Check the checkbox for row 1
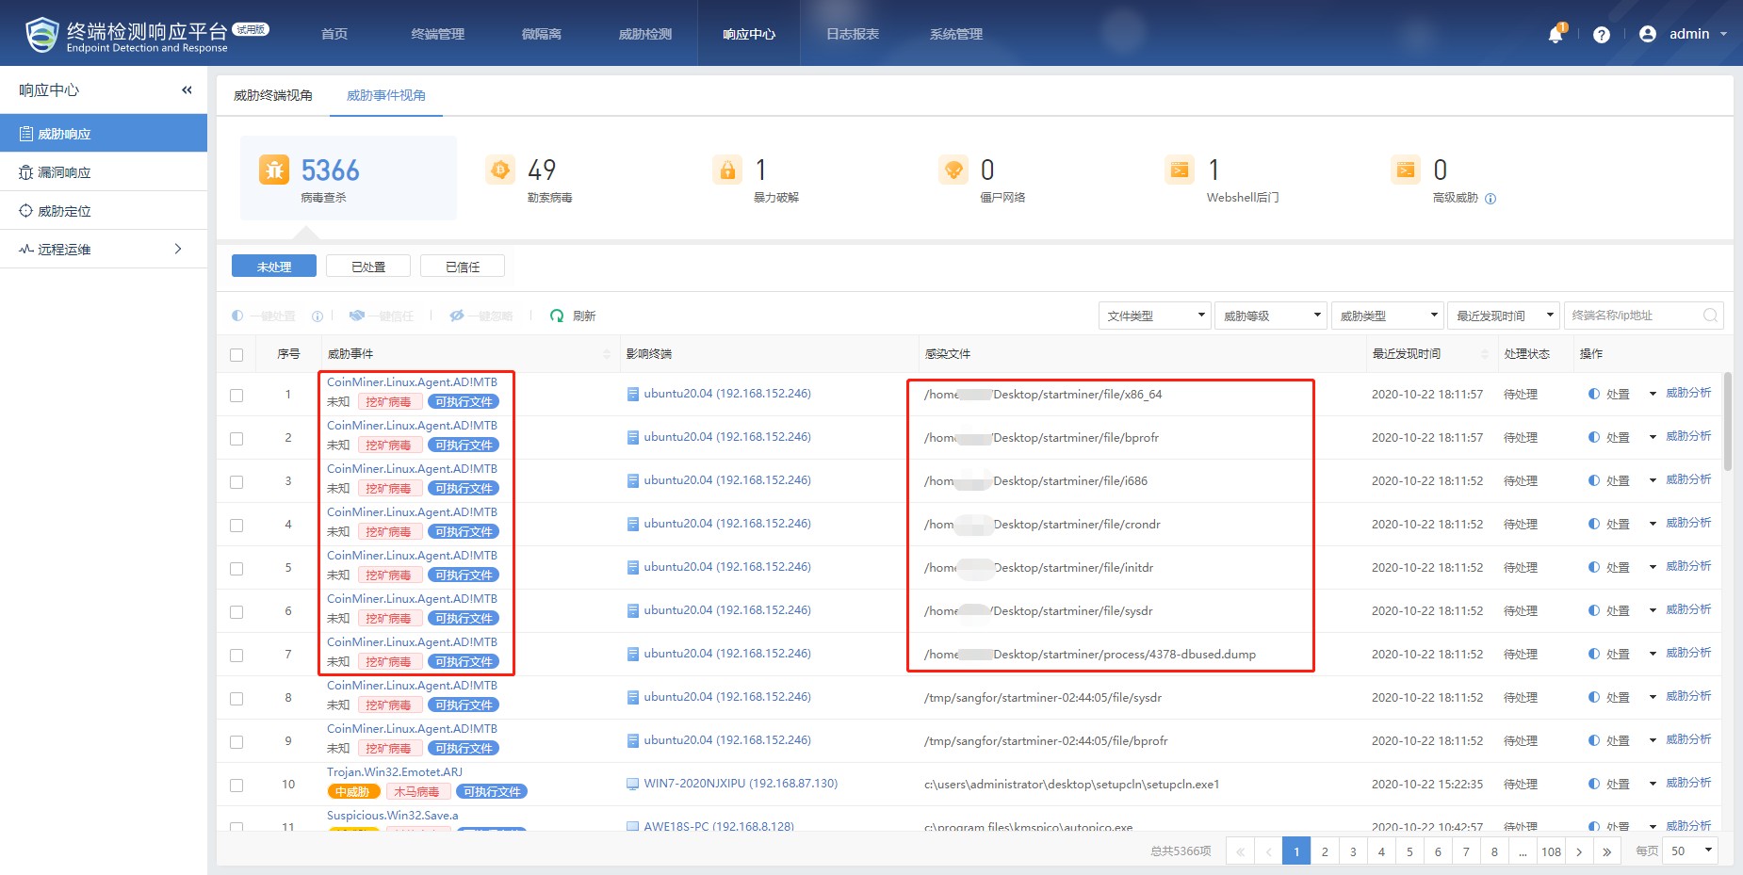Viewport: 1743px width, 875px height. coord(236,396)
